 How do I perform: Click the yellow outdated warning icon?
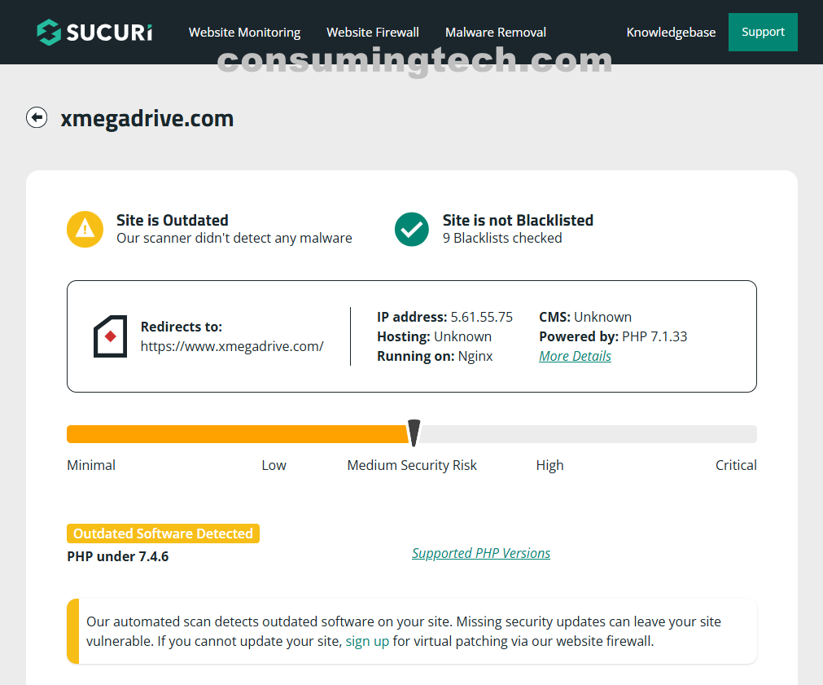click(85, 229)
